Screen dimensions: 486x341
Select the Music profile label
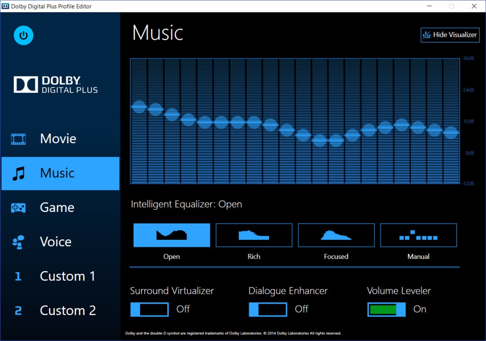57,173
